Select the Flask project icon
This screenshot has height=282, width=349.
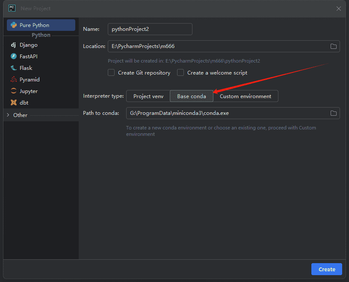(x=13, y=68)
